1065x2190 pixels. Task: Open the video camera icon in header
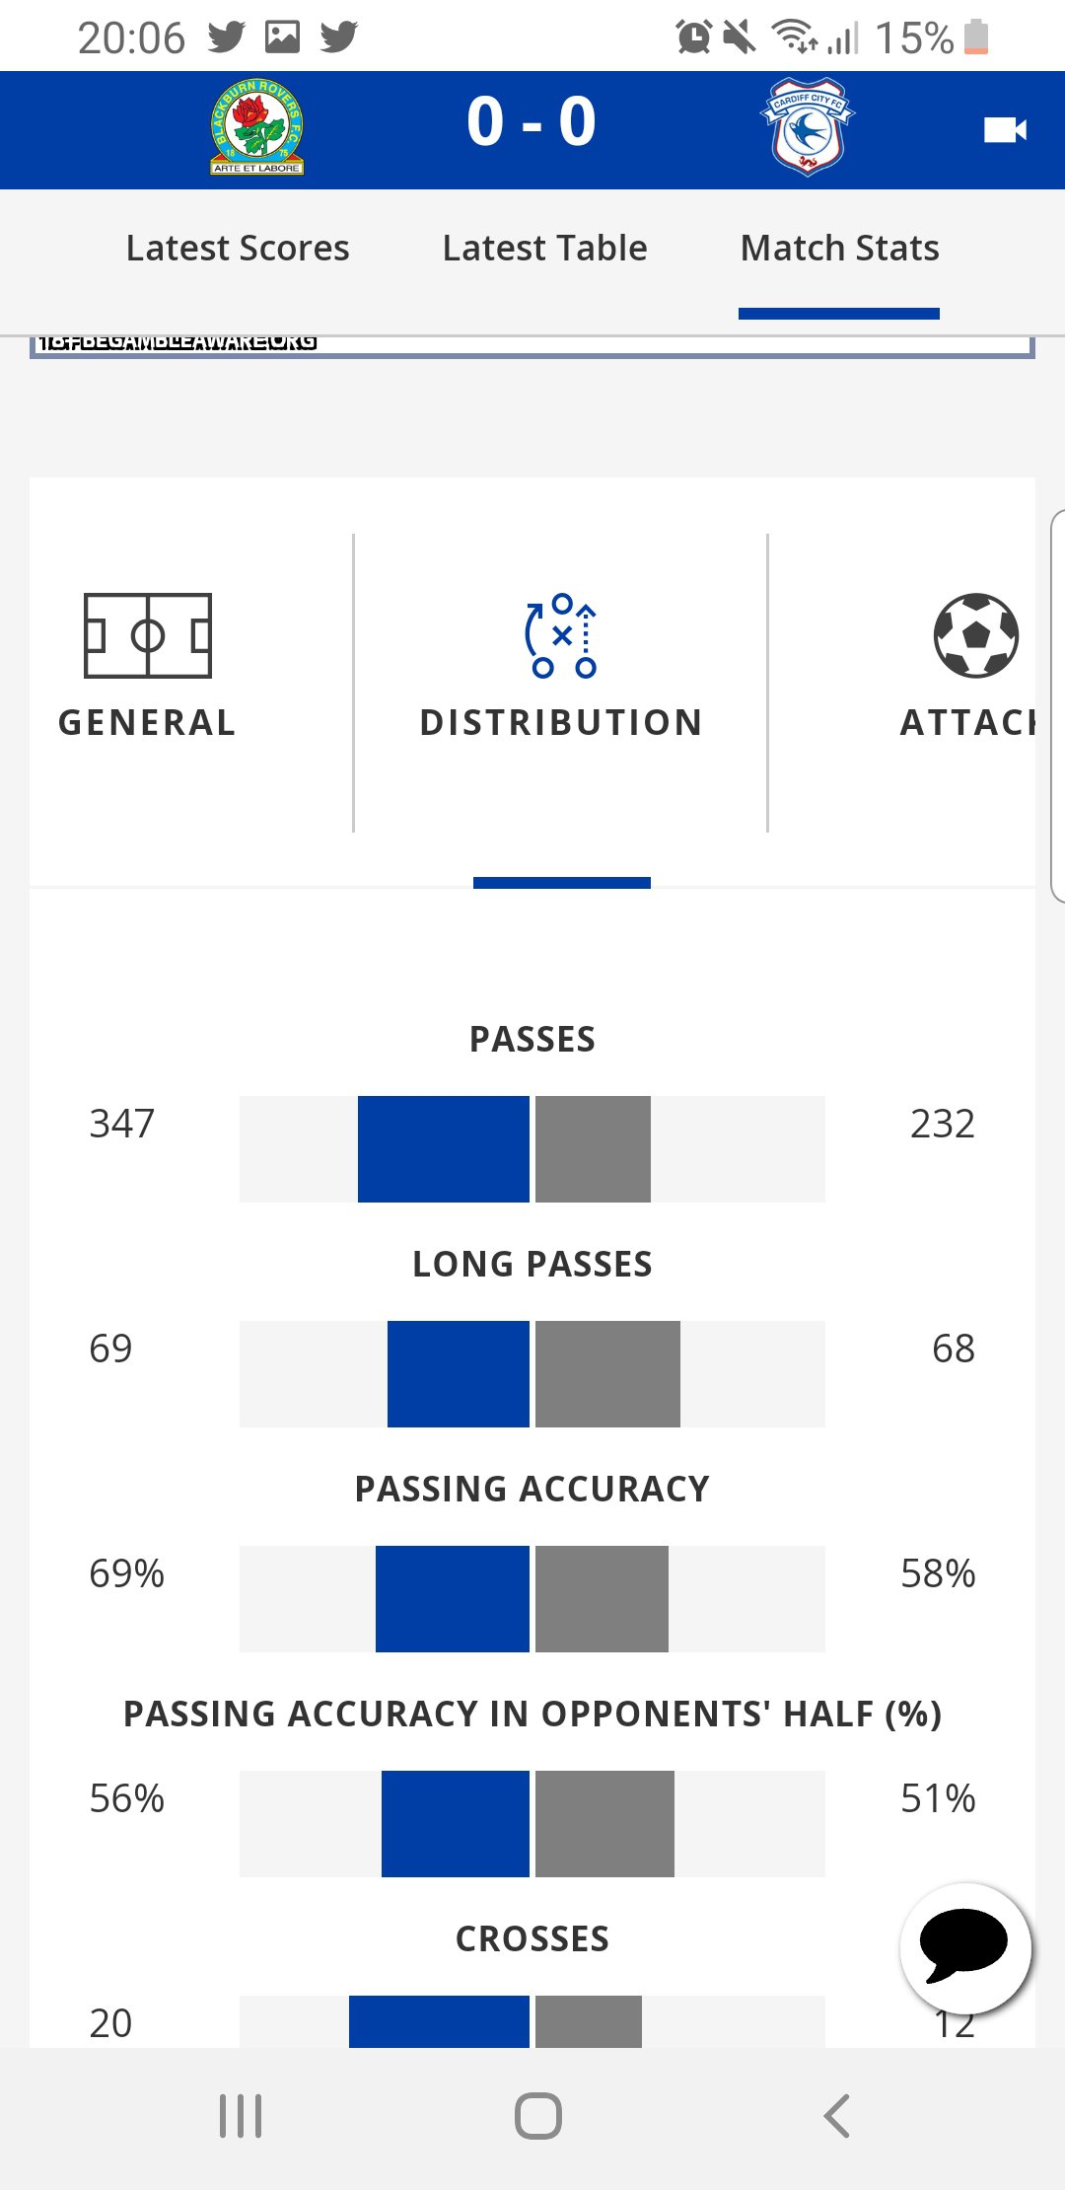point(1005,130)
